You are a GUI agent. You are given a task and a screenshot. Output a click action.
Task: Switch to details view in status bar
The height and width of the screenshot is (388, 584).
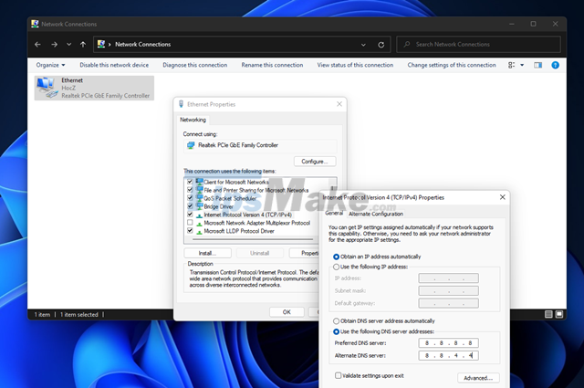548,314
